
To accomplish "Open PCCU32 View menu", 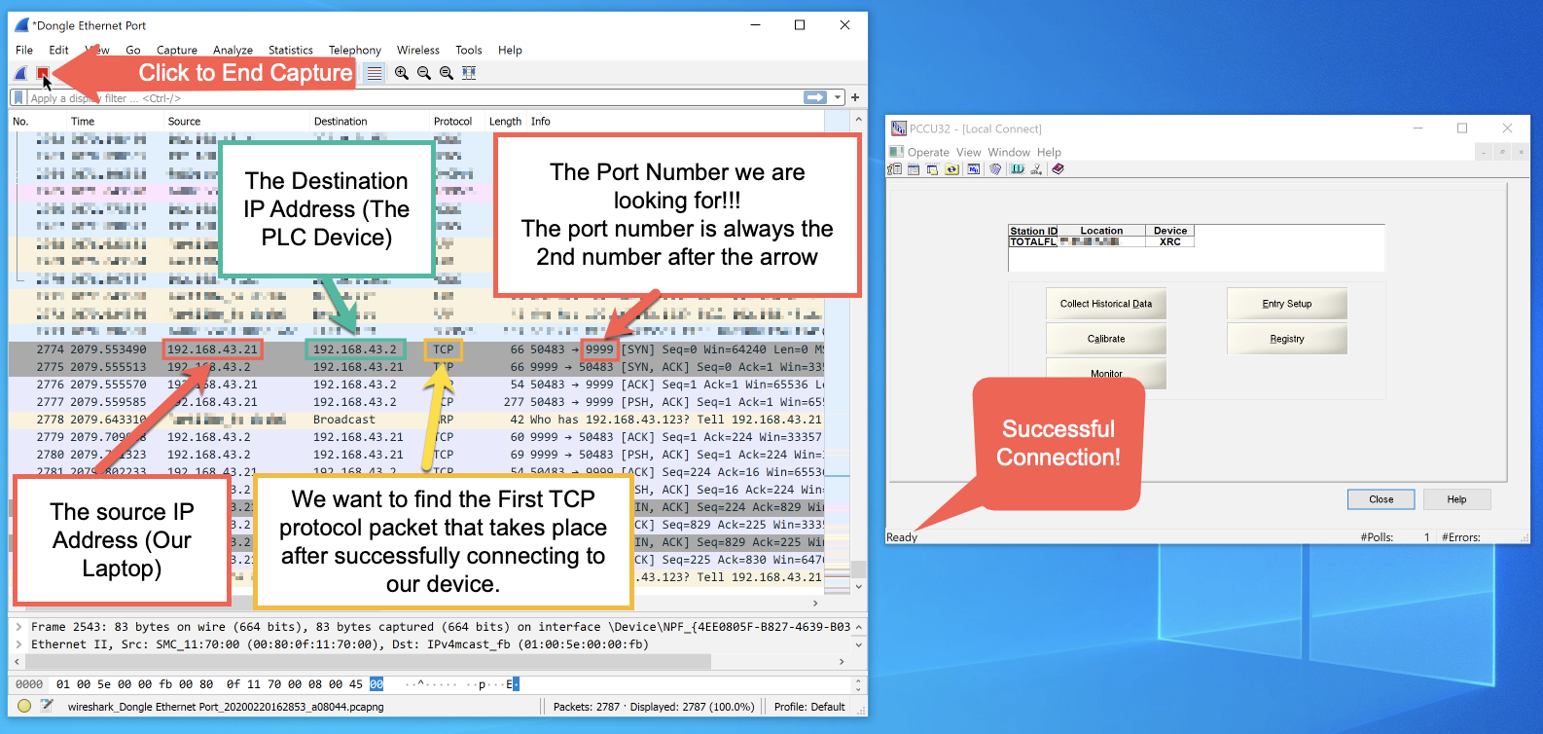I will coord(969,152).
